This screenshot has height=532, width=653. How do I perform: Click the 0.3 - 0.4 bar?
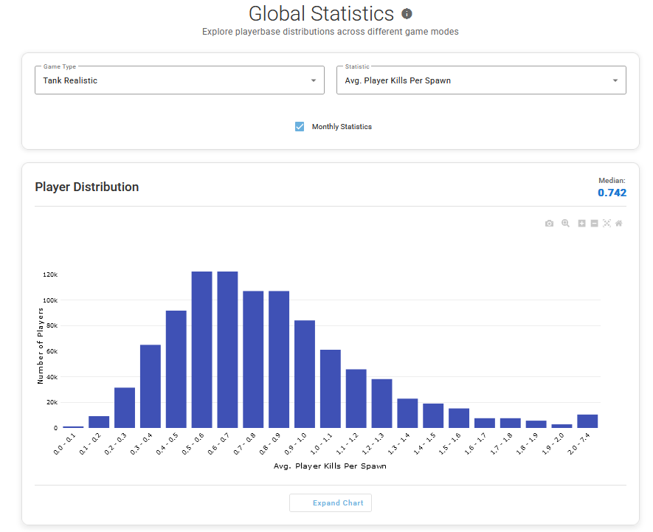151,387
